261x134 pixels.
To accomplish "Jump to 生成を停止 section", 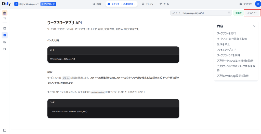I will point(223,44).
